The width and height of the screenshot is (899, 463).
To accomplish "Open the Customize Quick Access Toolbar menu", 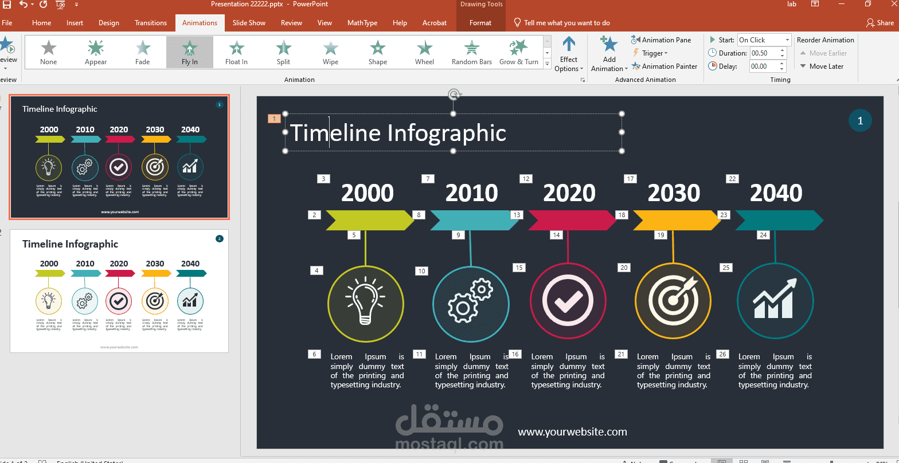I will click(77, 5).
